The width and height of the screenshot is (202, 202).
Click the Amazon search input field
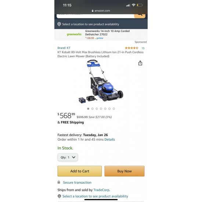click(95, 16)
